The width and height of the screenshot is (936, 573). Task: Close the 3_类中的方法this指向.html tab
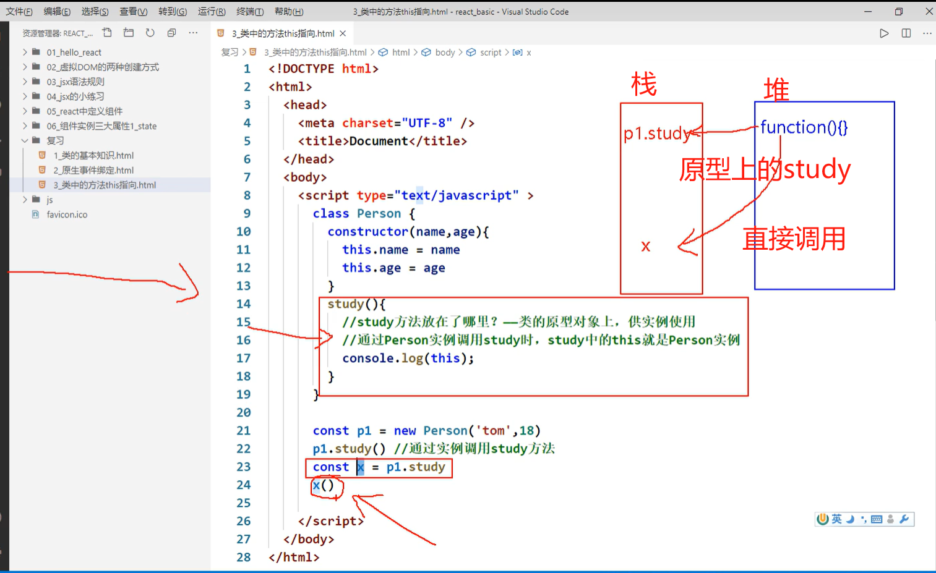[343, 34]
